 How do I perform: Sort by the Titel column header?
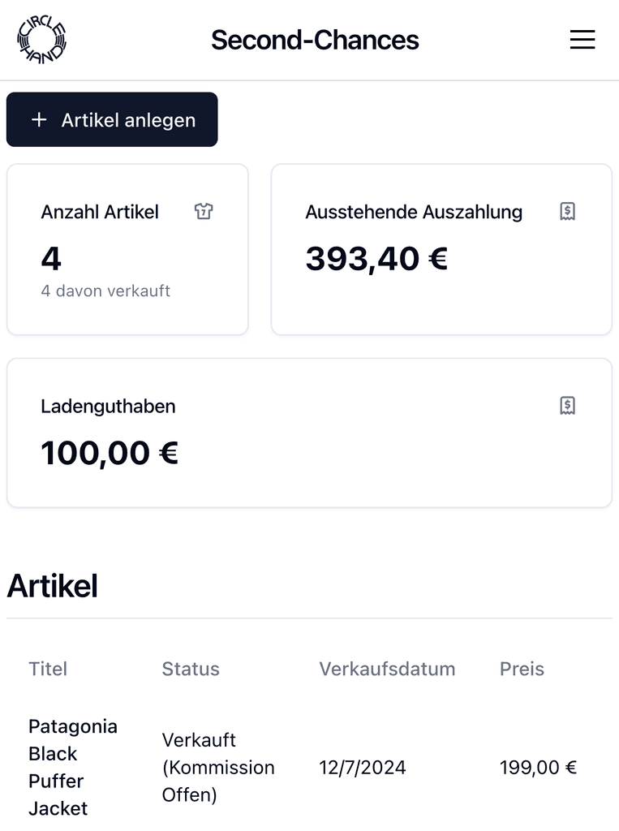tap(48, 669)
